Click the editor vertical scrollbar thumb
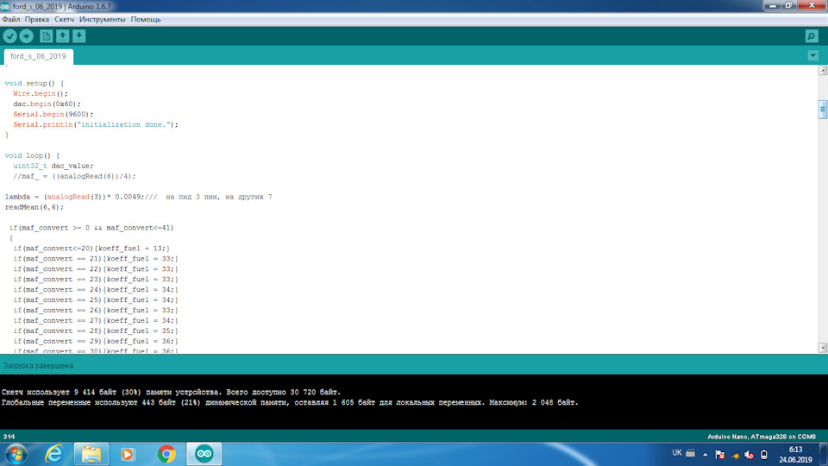Viewport: 828px width, 466px height. pos(823,110)
